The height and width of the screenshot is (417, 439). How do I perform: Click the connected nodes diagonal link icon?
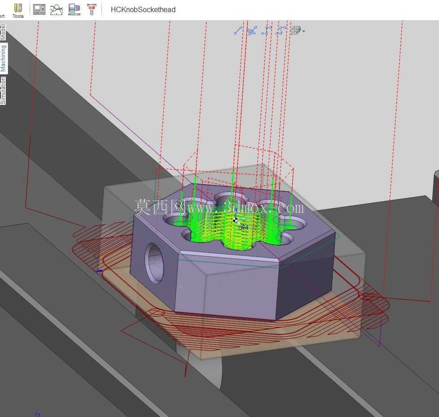point(281,30)
